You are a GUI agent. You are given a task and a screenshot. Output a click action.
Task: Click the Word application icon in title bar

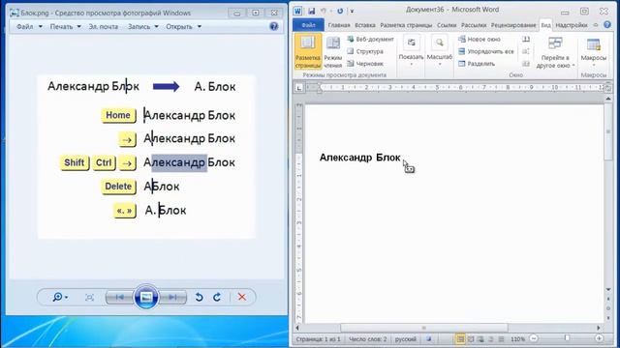click(x=297, y=11)
